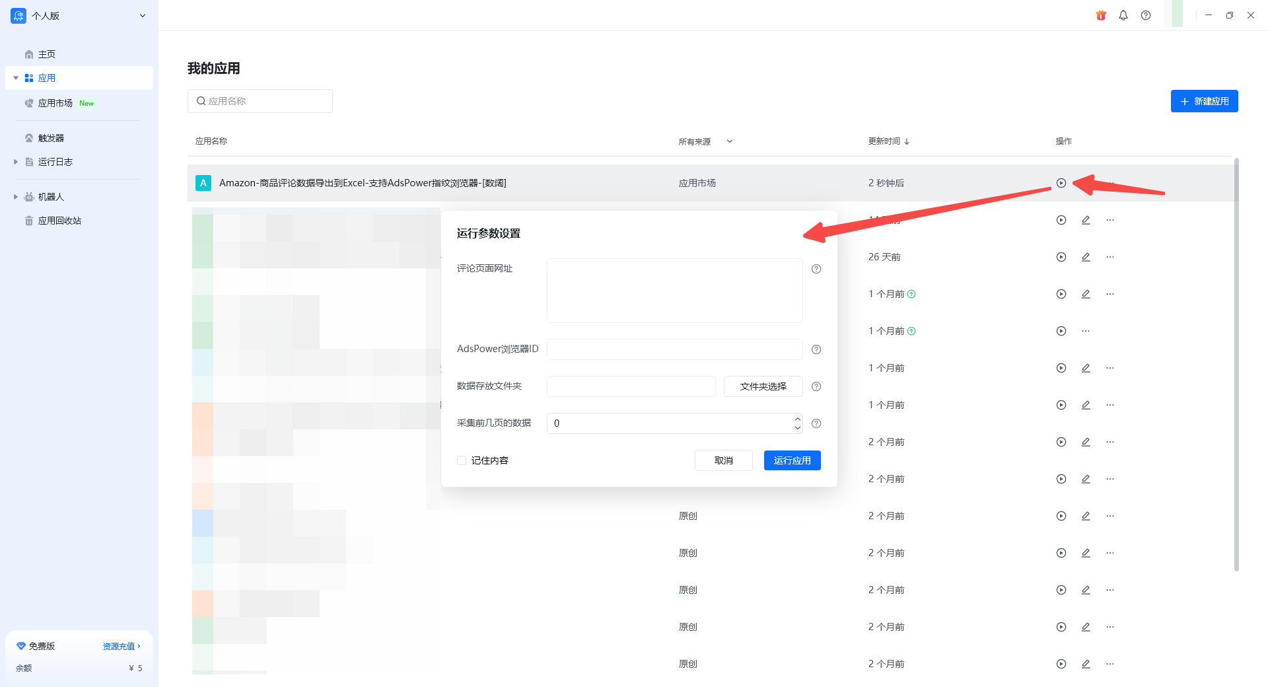
Task: Click help icon next to AdsPower浏览器ID field
Action: tap(816, 349)
